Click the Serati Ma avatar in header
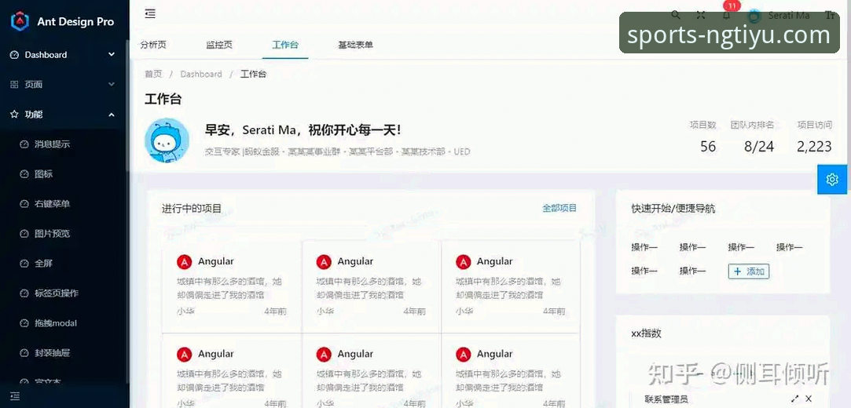This screenshot has height=408, width=851. coord(754,16)
